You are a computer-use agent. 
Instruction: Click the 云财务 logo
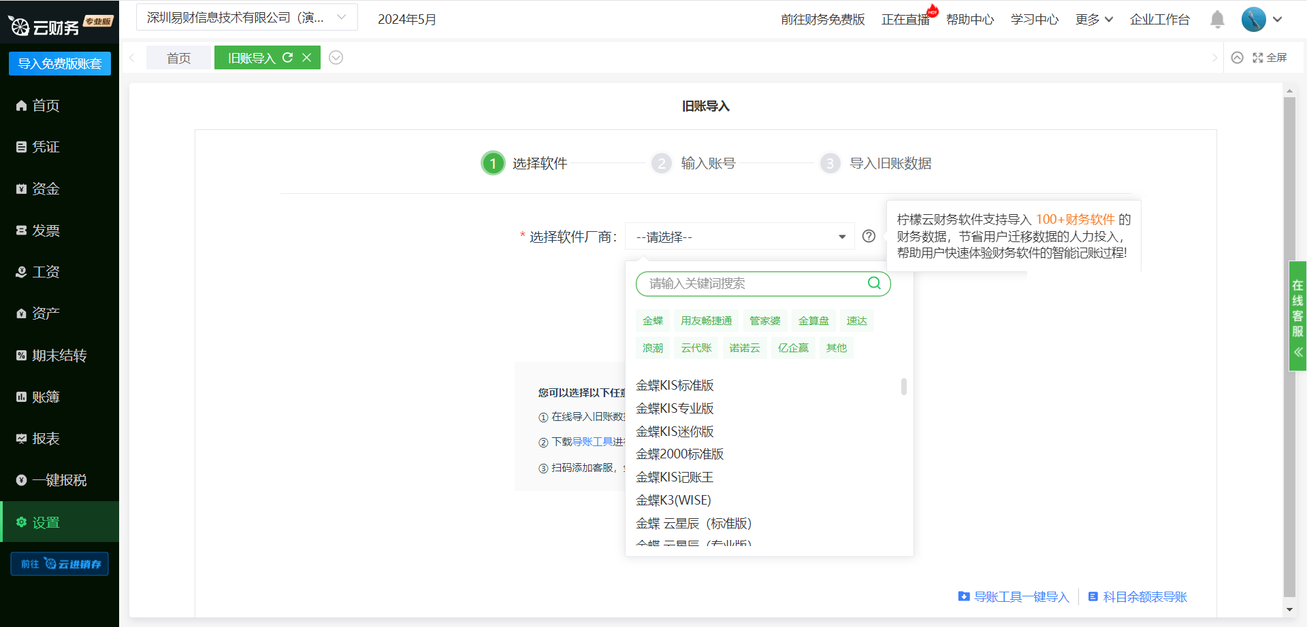59,25
